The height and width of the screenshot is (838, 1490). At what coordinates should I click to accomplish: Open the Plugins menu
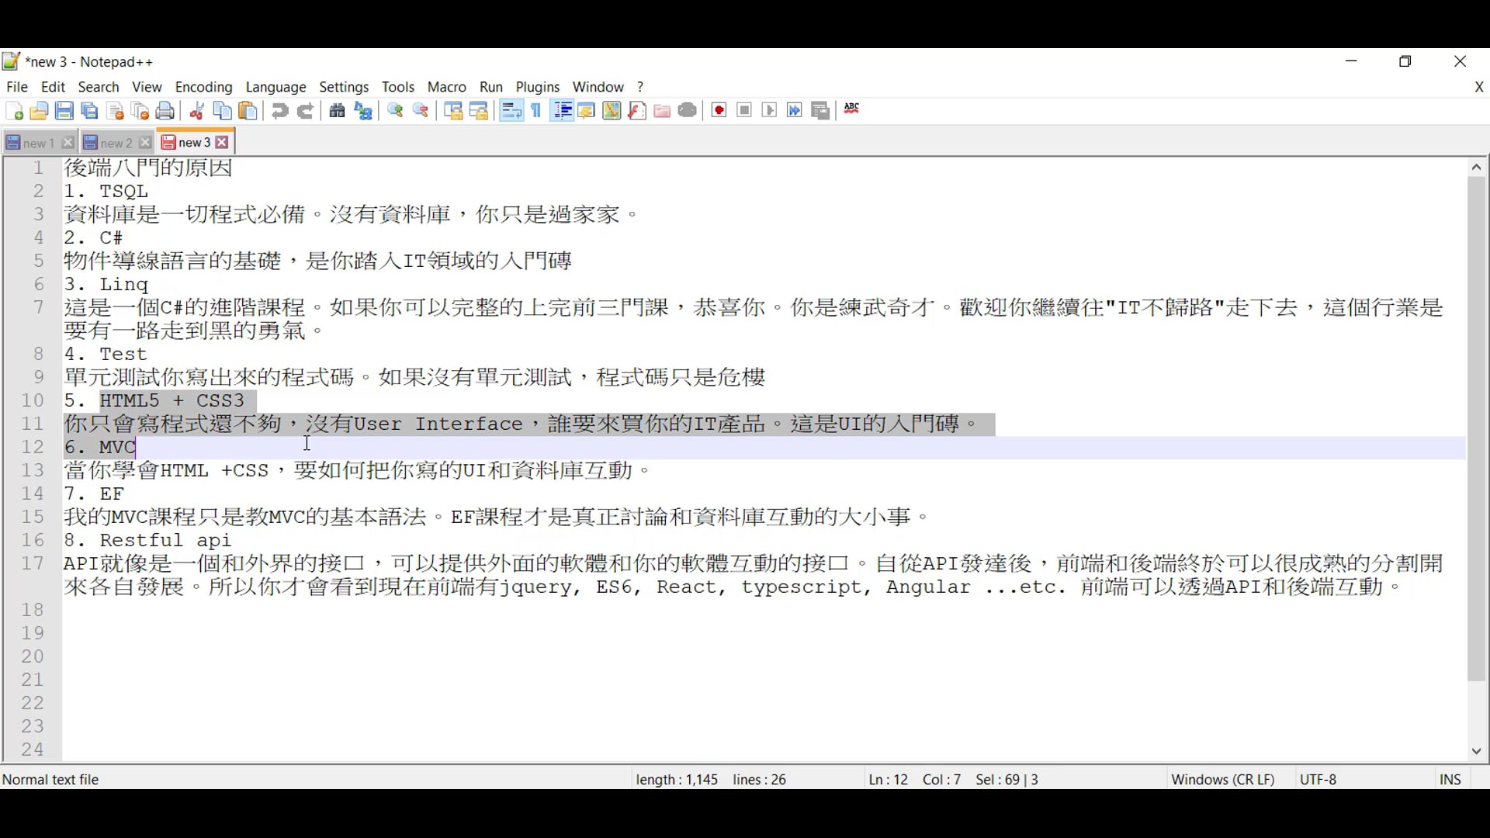[537, 87]
